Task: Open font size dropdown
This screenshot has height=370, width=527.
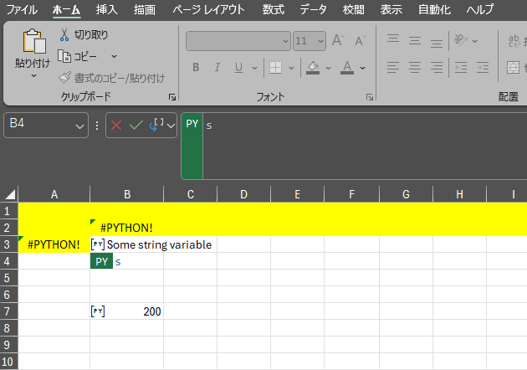Action: click(x=320, y=41)
